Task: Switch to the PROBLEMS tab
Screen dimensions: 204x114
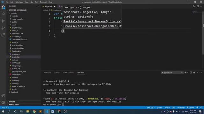Action: (x=47, y=73)
